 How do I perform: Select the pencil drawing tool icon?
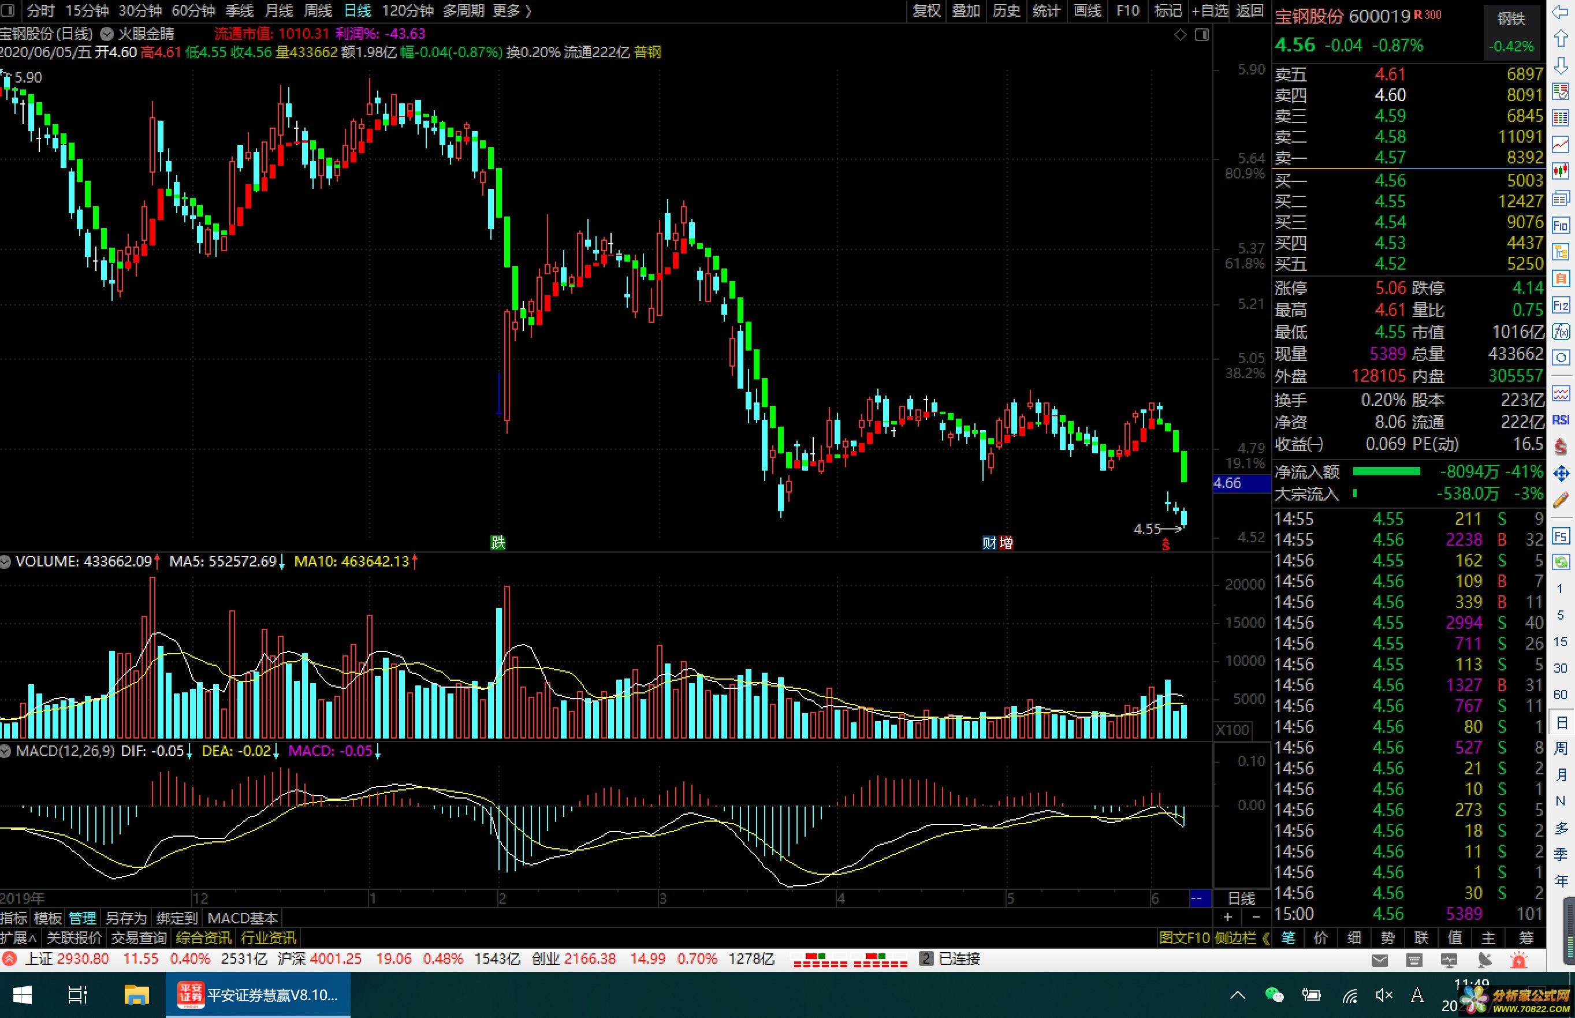point(1561,501)
